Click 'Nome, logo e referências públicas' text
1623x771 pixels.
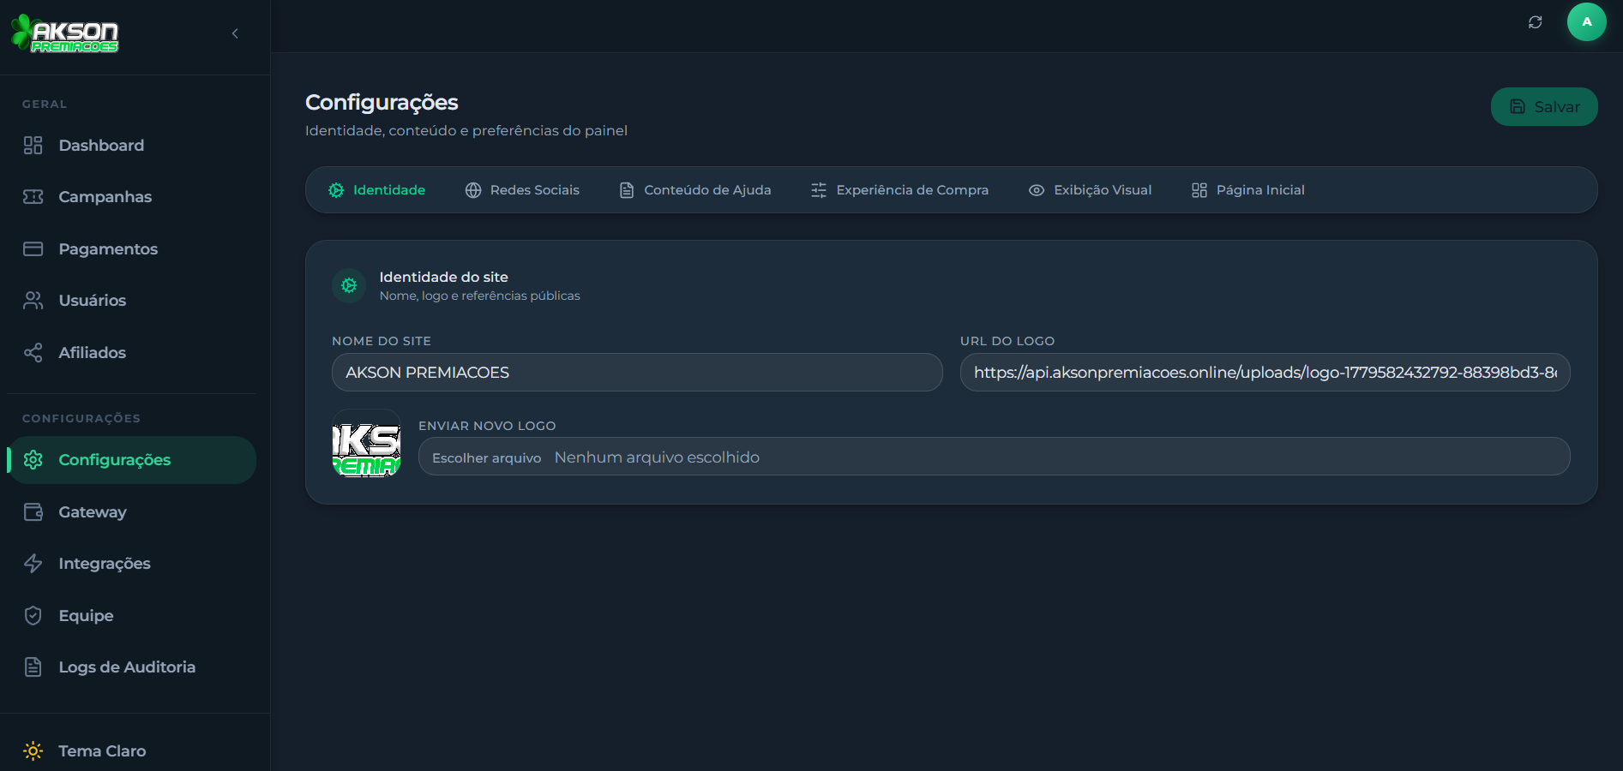tap(479, 296)
